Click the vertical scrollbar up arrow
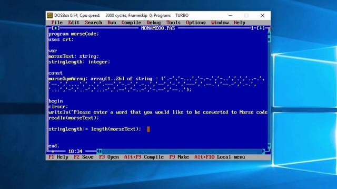 [x=269, y=34]
